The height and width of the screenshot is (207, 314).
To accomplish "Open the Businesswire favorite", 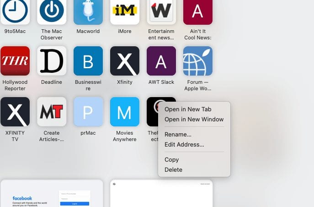I will coord(88,61).
